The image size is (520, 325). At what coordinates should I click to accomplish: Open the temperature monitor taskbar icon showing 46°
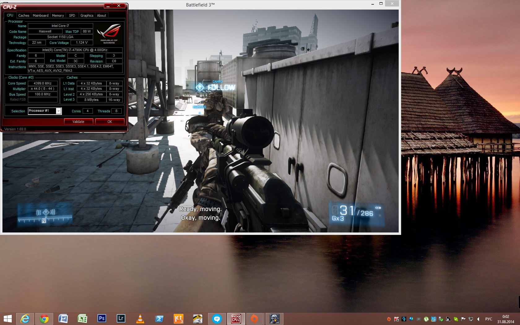[x=198, y=318]
